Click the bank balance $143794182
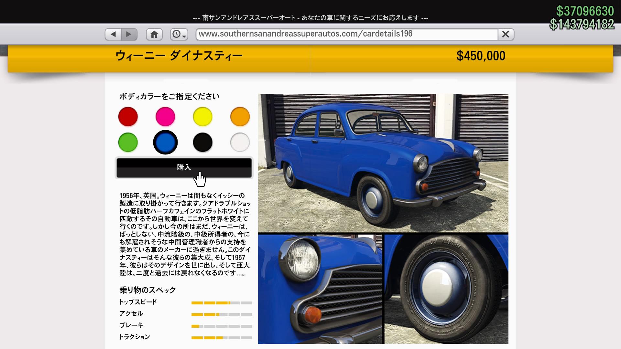Screen dimensions: 621x349 (x=582, y=25)
